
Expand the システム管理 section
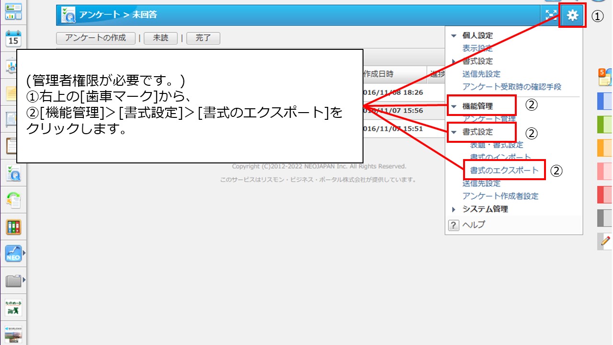(x=454, y=209)
